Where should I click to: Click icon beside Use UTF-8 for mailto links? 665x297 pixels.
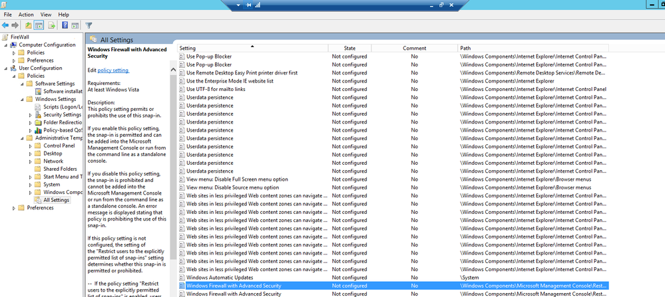[x=182, y=89]
